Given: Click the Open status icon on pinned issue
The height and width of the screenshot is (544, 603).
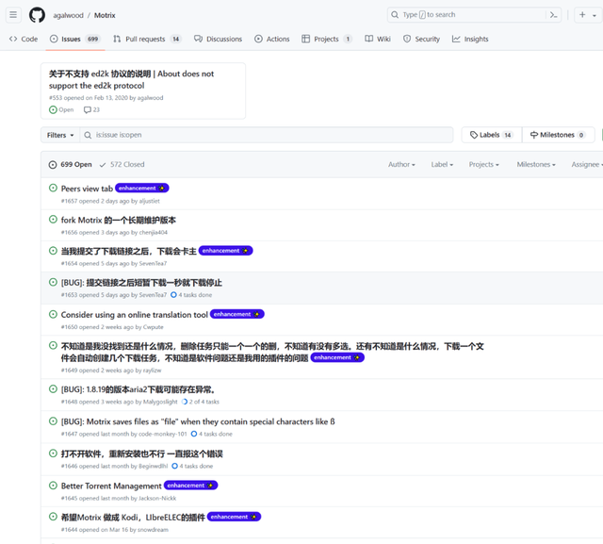Looking at the screenshot, I should (x=53, y=109).
